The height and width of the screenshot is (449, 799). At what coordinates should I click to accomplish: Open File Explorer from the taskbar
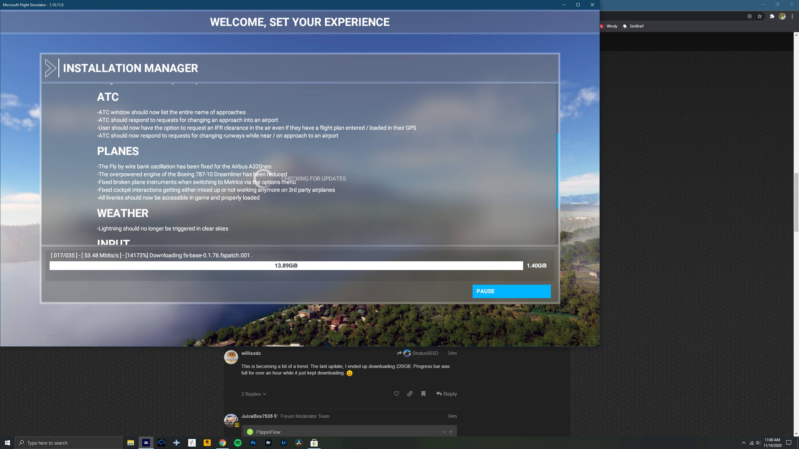[x=130, y=443]
